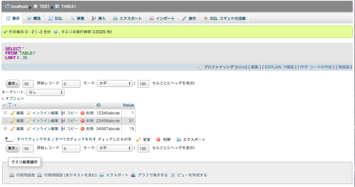Click the EXPLAIN で確認 link
Image resolution: width=355 pixels, height=187 pixels.
(x=279, y=67)
